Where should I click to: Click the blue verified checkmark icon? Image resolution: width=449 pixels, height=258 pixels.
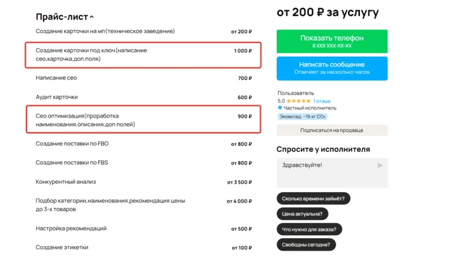pyautogui.click(x=280, y=108)
